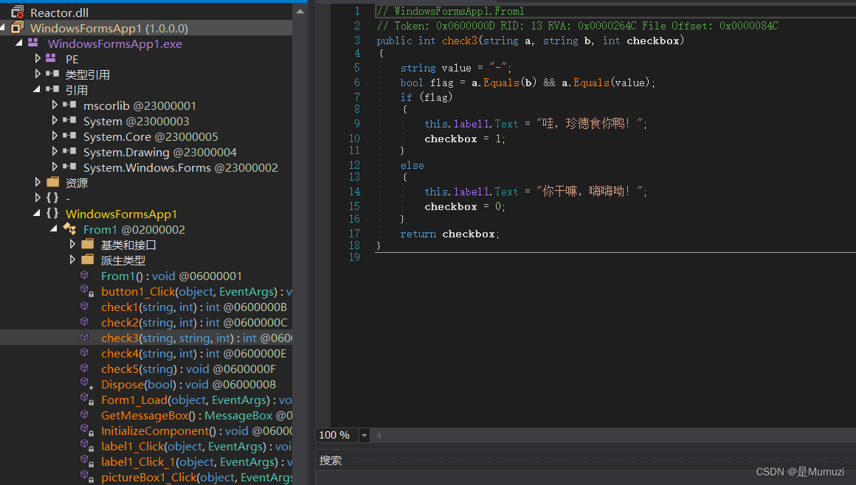856x485 pixels.
Task: Click the WindowsFormsApp1 (1.0.0.0) assembly icon
Action: point(18,28)
